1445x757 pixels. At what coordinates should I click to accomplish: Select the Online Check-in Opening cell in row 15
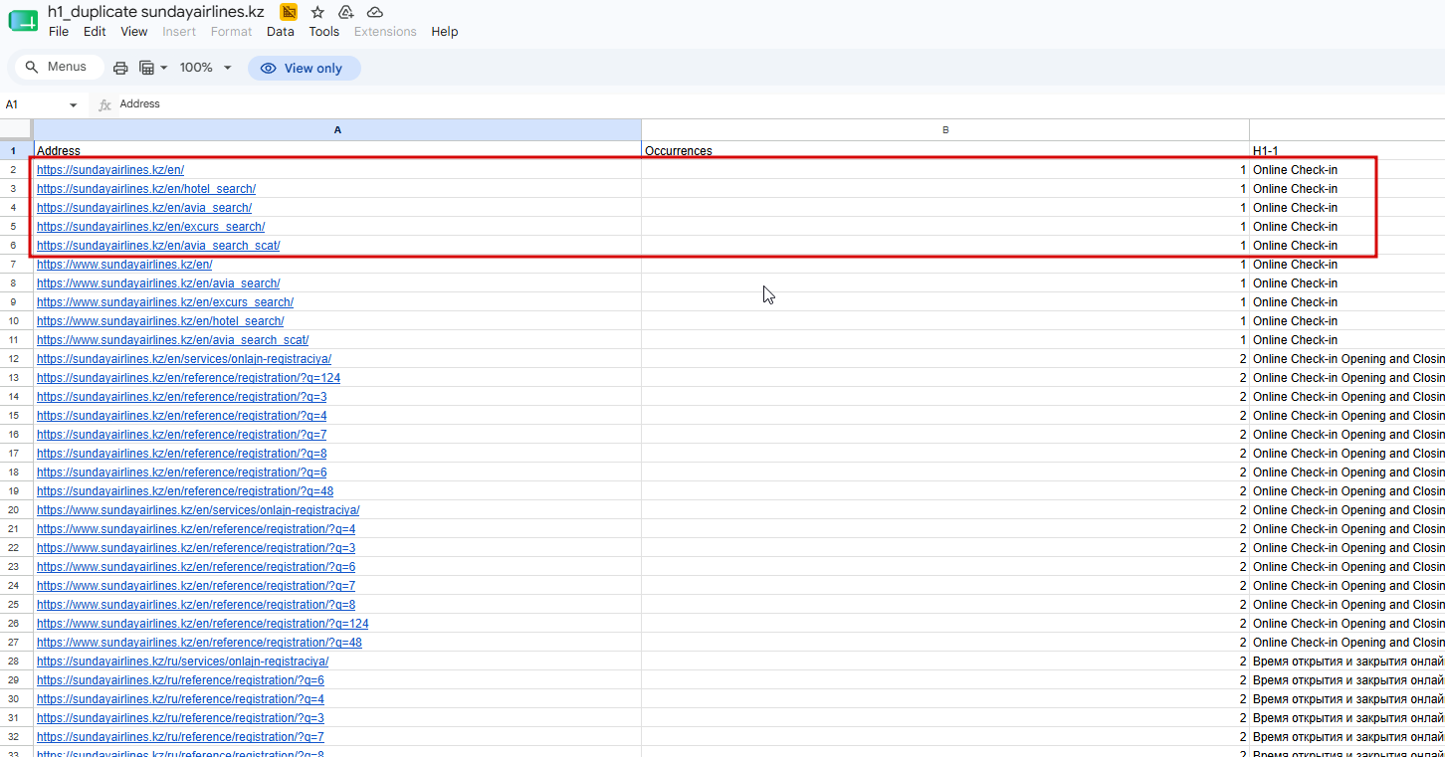tap(1347, 416)
